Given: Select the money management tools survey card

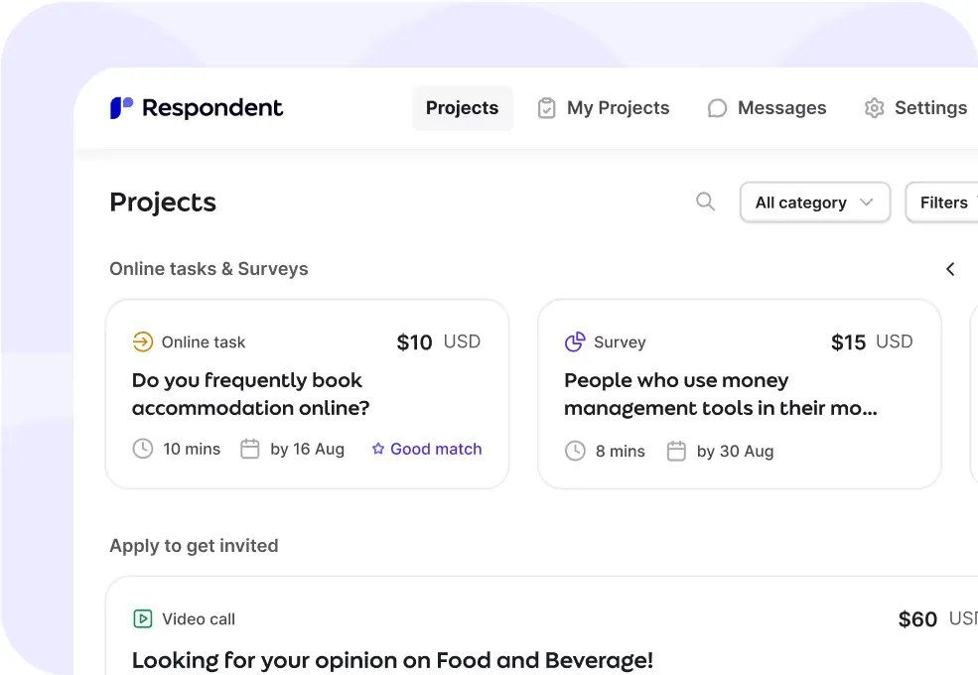Looking at the screenshot, I should click(739, 395).
